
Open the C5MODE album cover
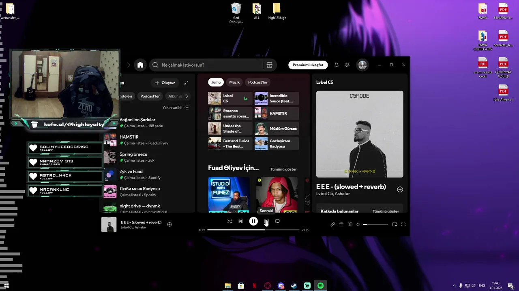(360, 134)
